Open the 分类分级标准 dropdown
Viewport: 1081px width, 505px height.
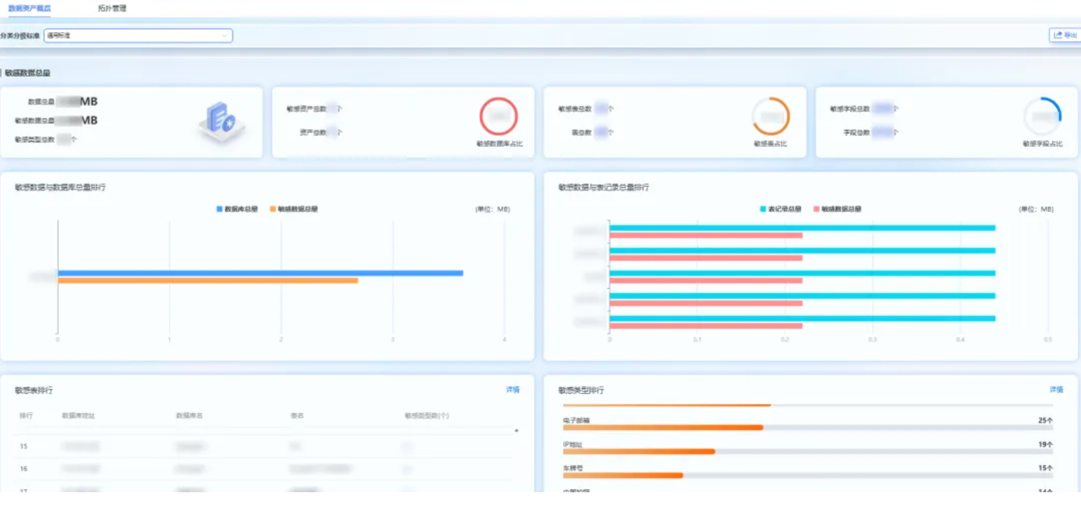coord(138,36)
